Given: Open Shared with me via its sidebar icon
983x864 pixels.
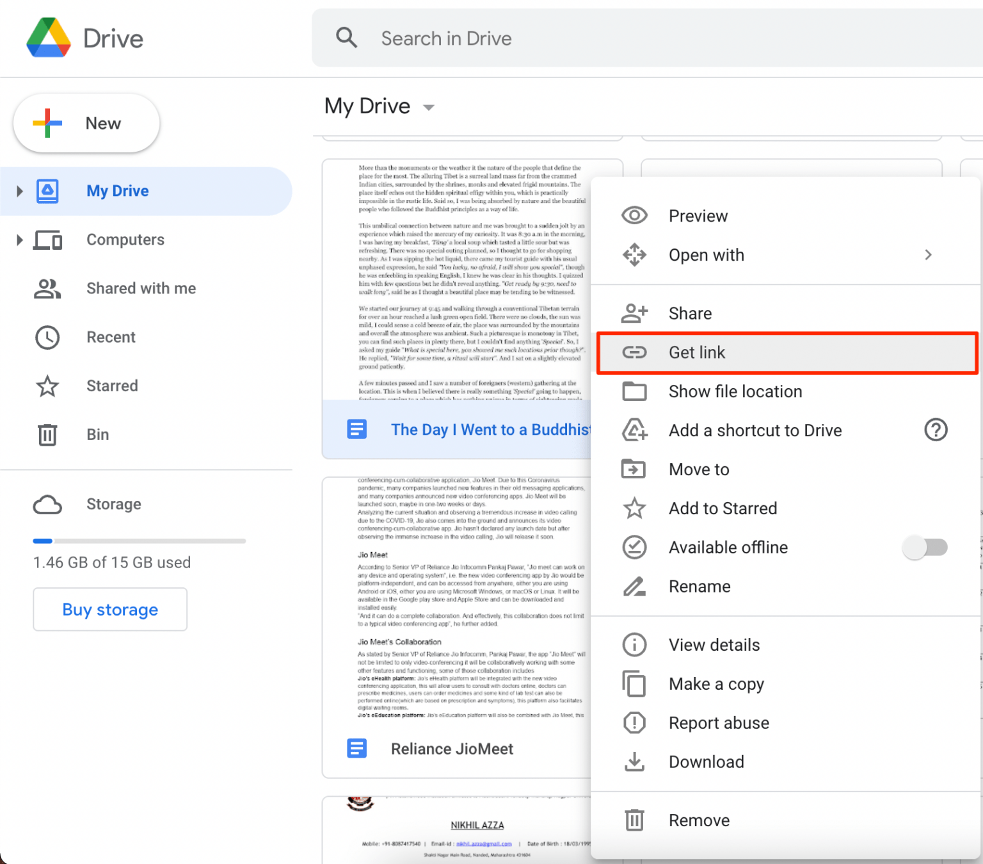Looking at the screenshot, I should click(47, 289).
